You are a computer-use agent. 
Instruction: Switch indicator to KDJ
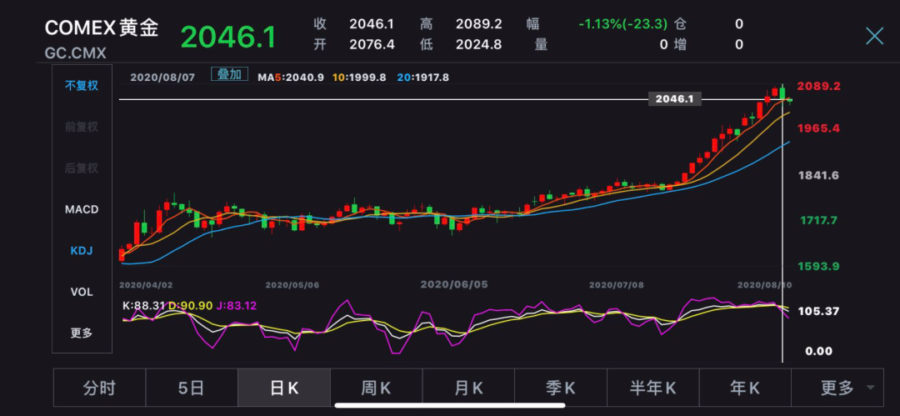tap(81, 251)
